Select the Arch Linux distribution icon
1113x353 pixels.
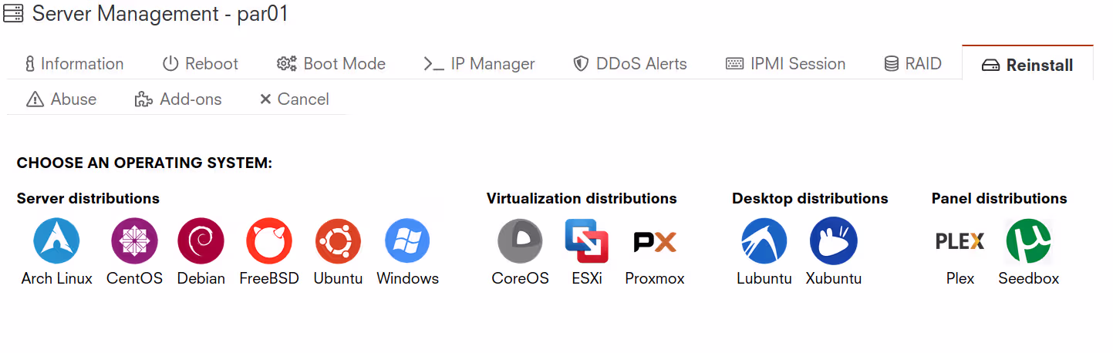pyautogui.click(x=57, y=241)
